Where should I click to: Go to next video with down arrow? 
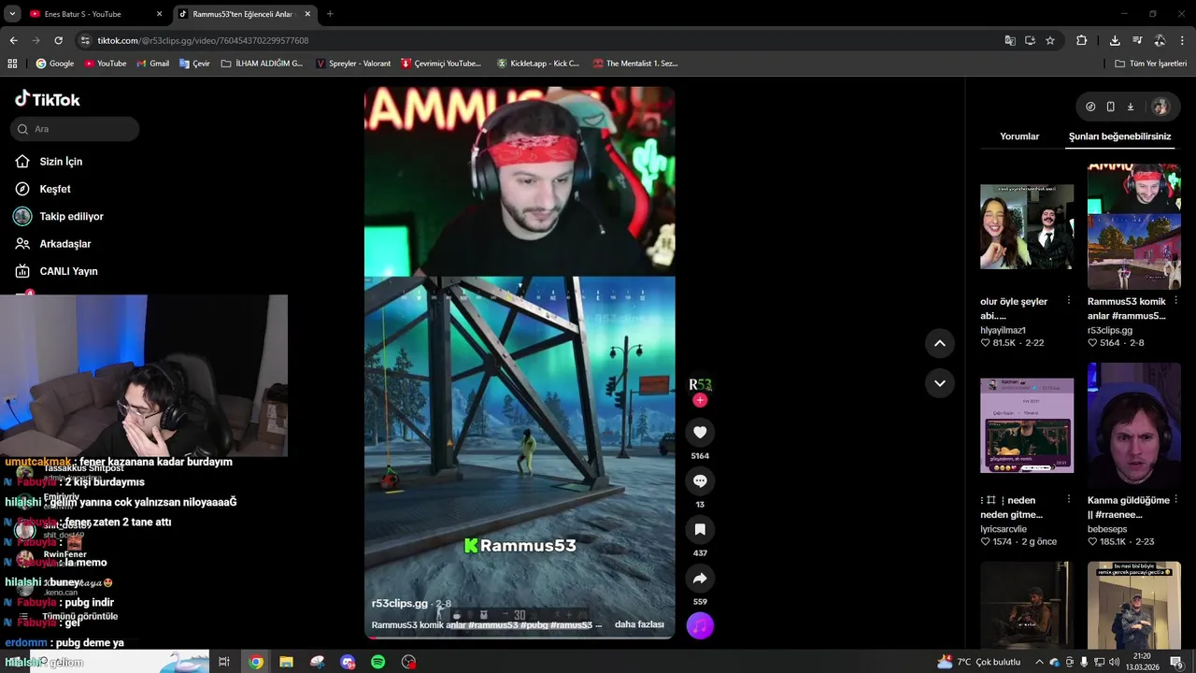click(940, 383)
